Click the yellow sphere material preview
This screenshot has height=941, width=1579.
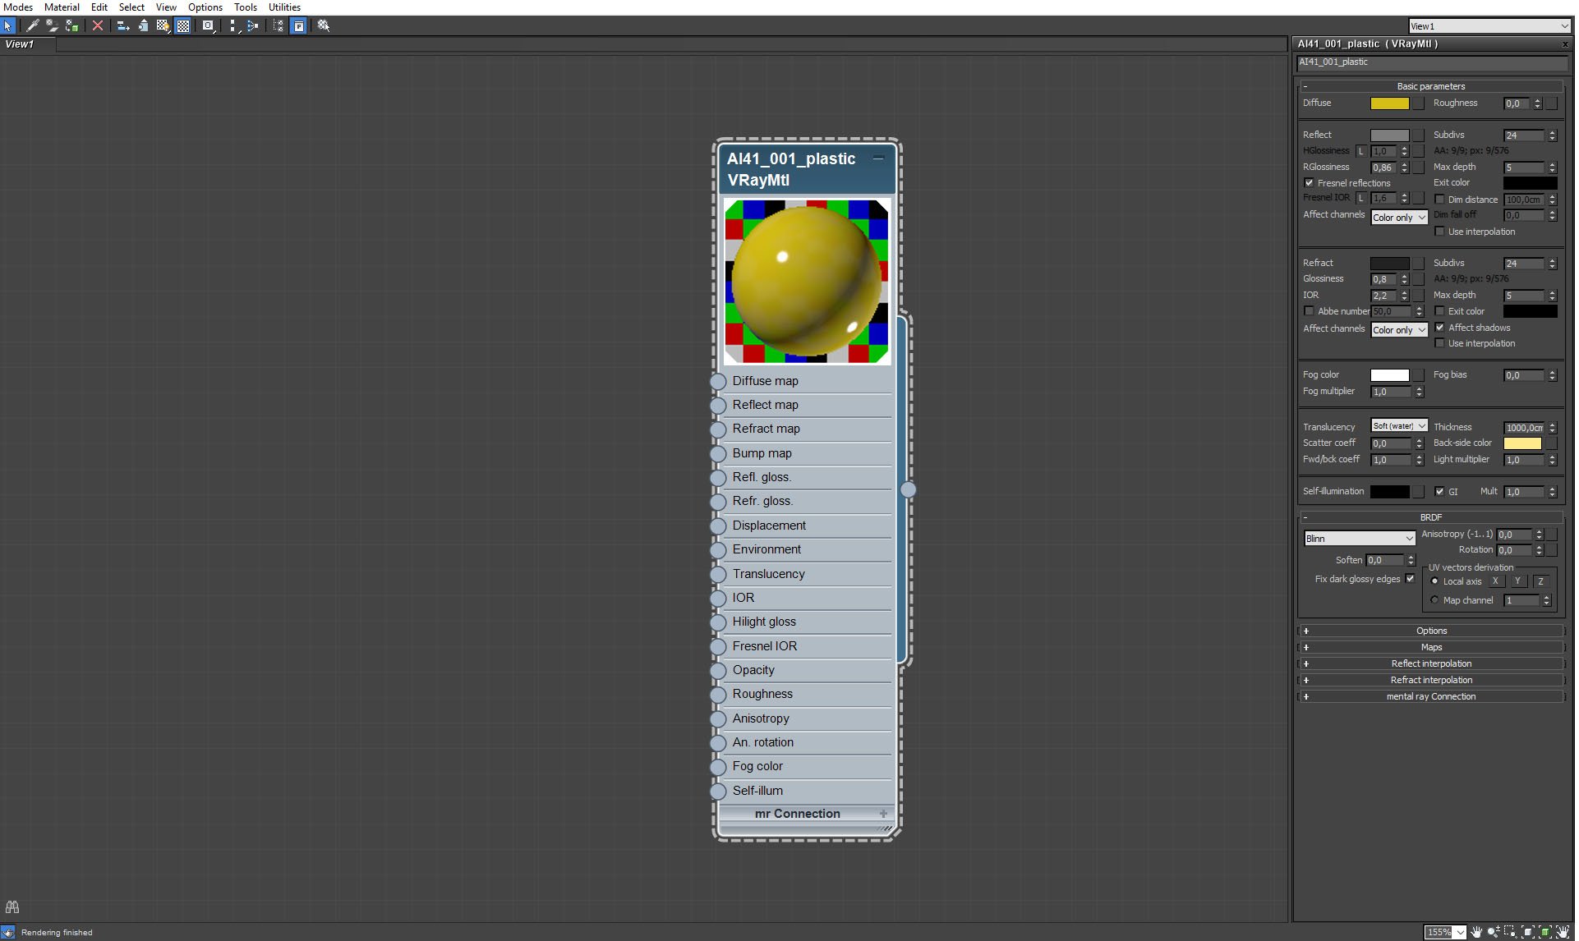click(806, 281)
